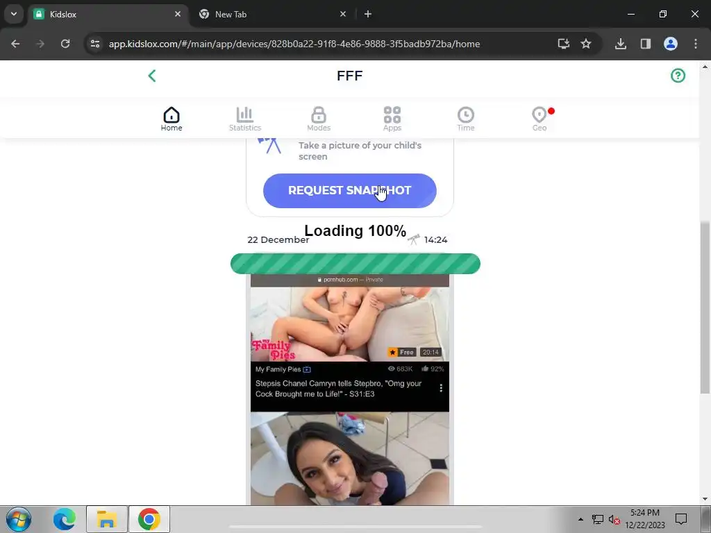
Task: Open the Action Center notifications icon
Action: coord(681,519)
